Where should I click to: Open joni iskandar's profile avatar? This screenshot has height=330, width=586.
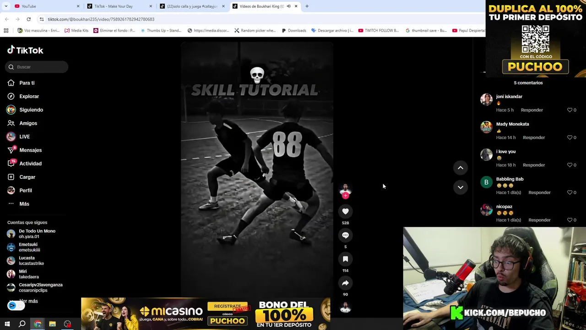click(x=486, y=99)
